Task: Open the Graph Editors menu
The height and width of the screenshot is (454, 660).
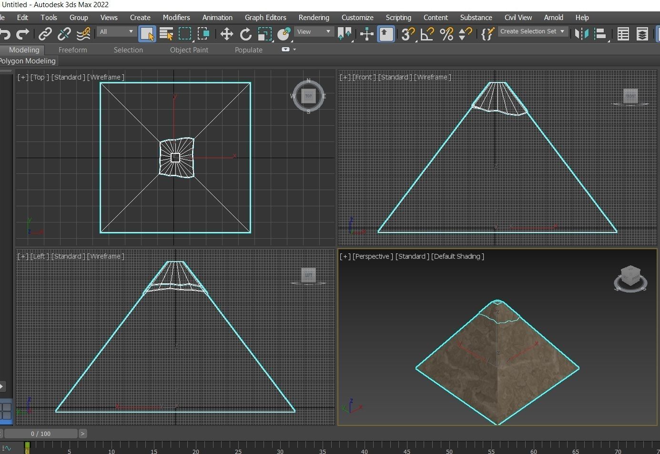Action: 265,18
